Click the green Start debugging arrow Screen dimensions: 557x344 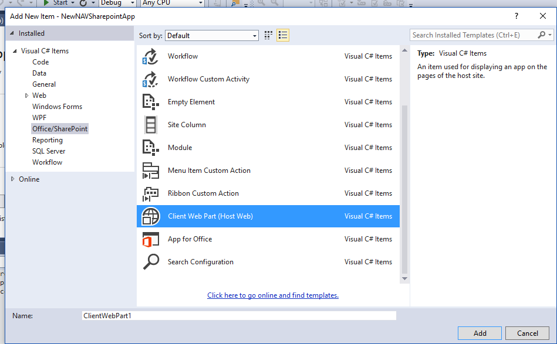[x=46, y=3]
